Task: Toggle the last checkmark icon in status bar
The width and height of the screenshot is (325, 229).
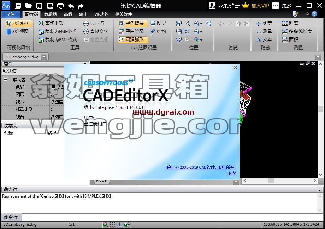Action: pyautogui.click(x=127, y=224)
